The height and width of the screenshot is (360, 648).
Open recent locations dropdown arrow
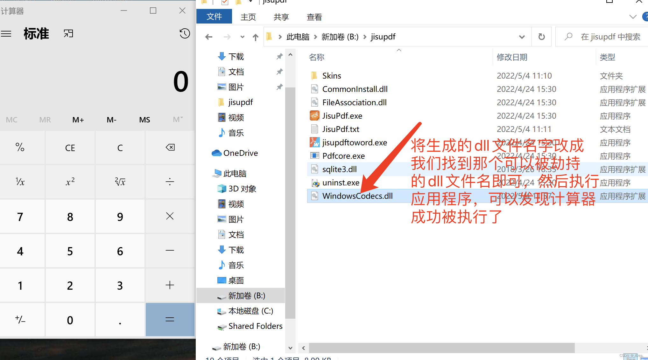(243, 37)
